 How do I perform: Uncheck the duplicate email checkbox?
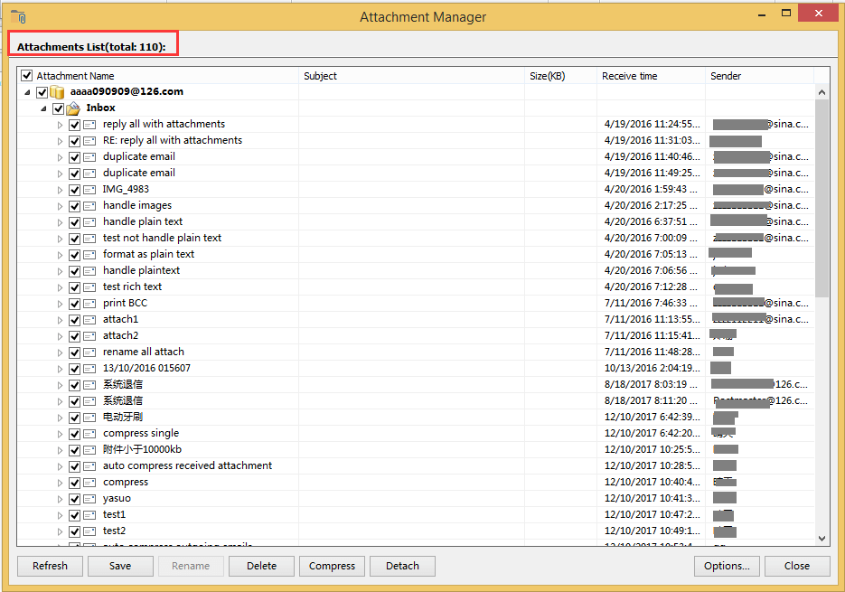coord(76,156)
